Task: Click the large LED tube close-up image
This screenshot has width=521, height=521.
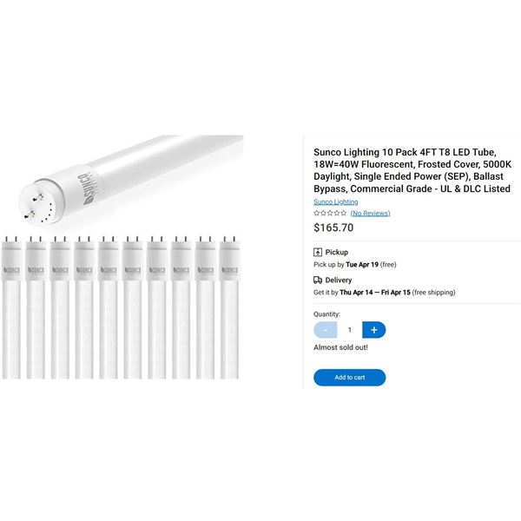Action: (x=131, y=181)
